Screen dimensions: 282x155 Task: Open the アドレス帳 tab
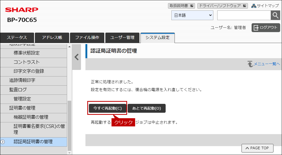coord(52,38)
